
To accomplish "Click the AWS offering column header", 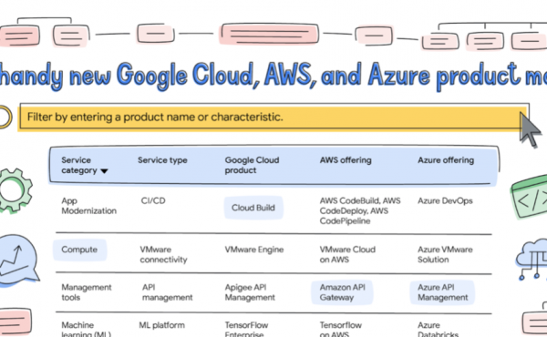I will point(346,160).
